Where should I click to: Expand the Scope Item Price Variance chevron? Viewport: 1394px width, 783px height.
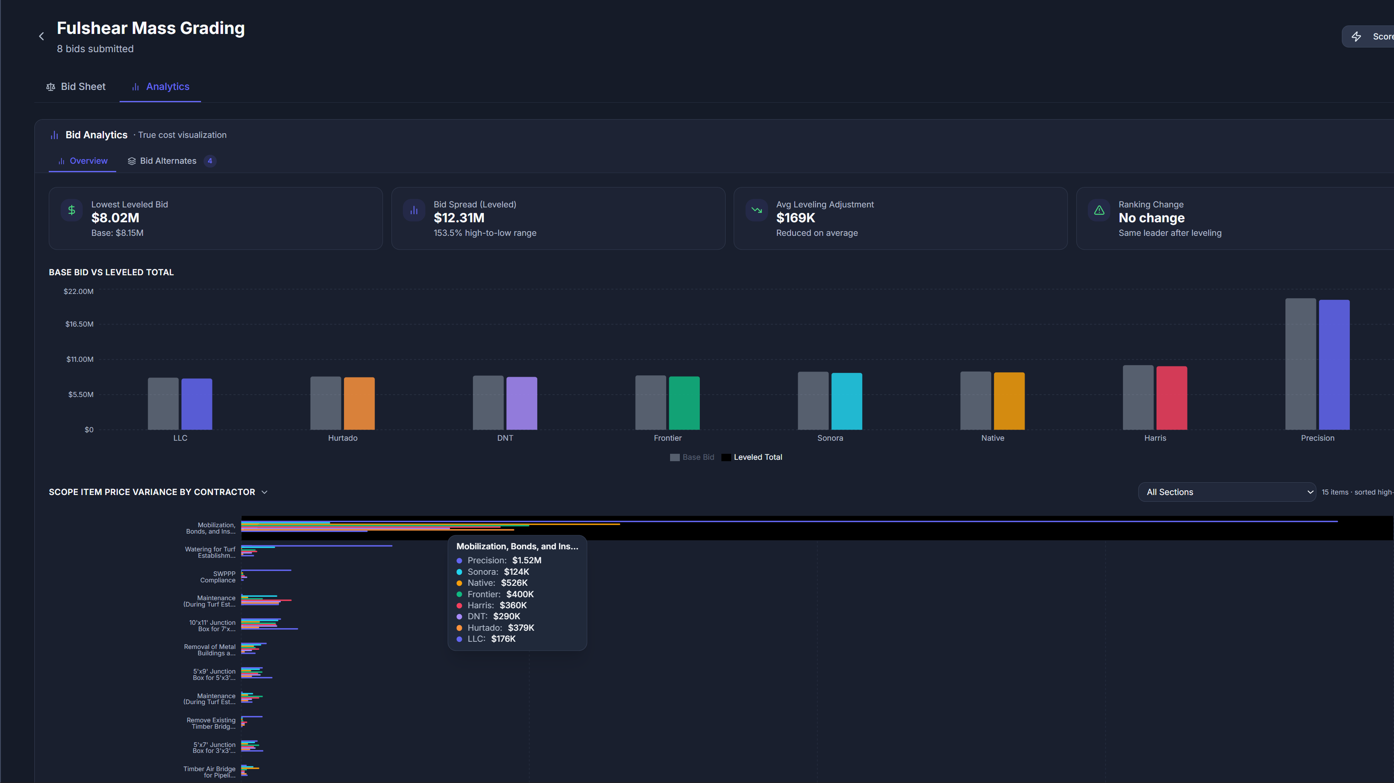[x=265, y=492]
